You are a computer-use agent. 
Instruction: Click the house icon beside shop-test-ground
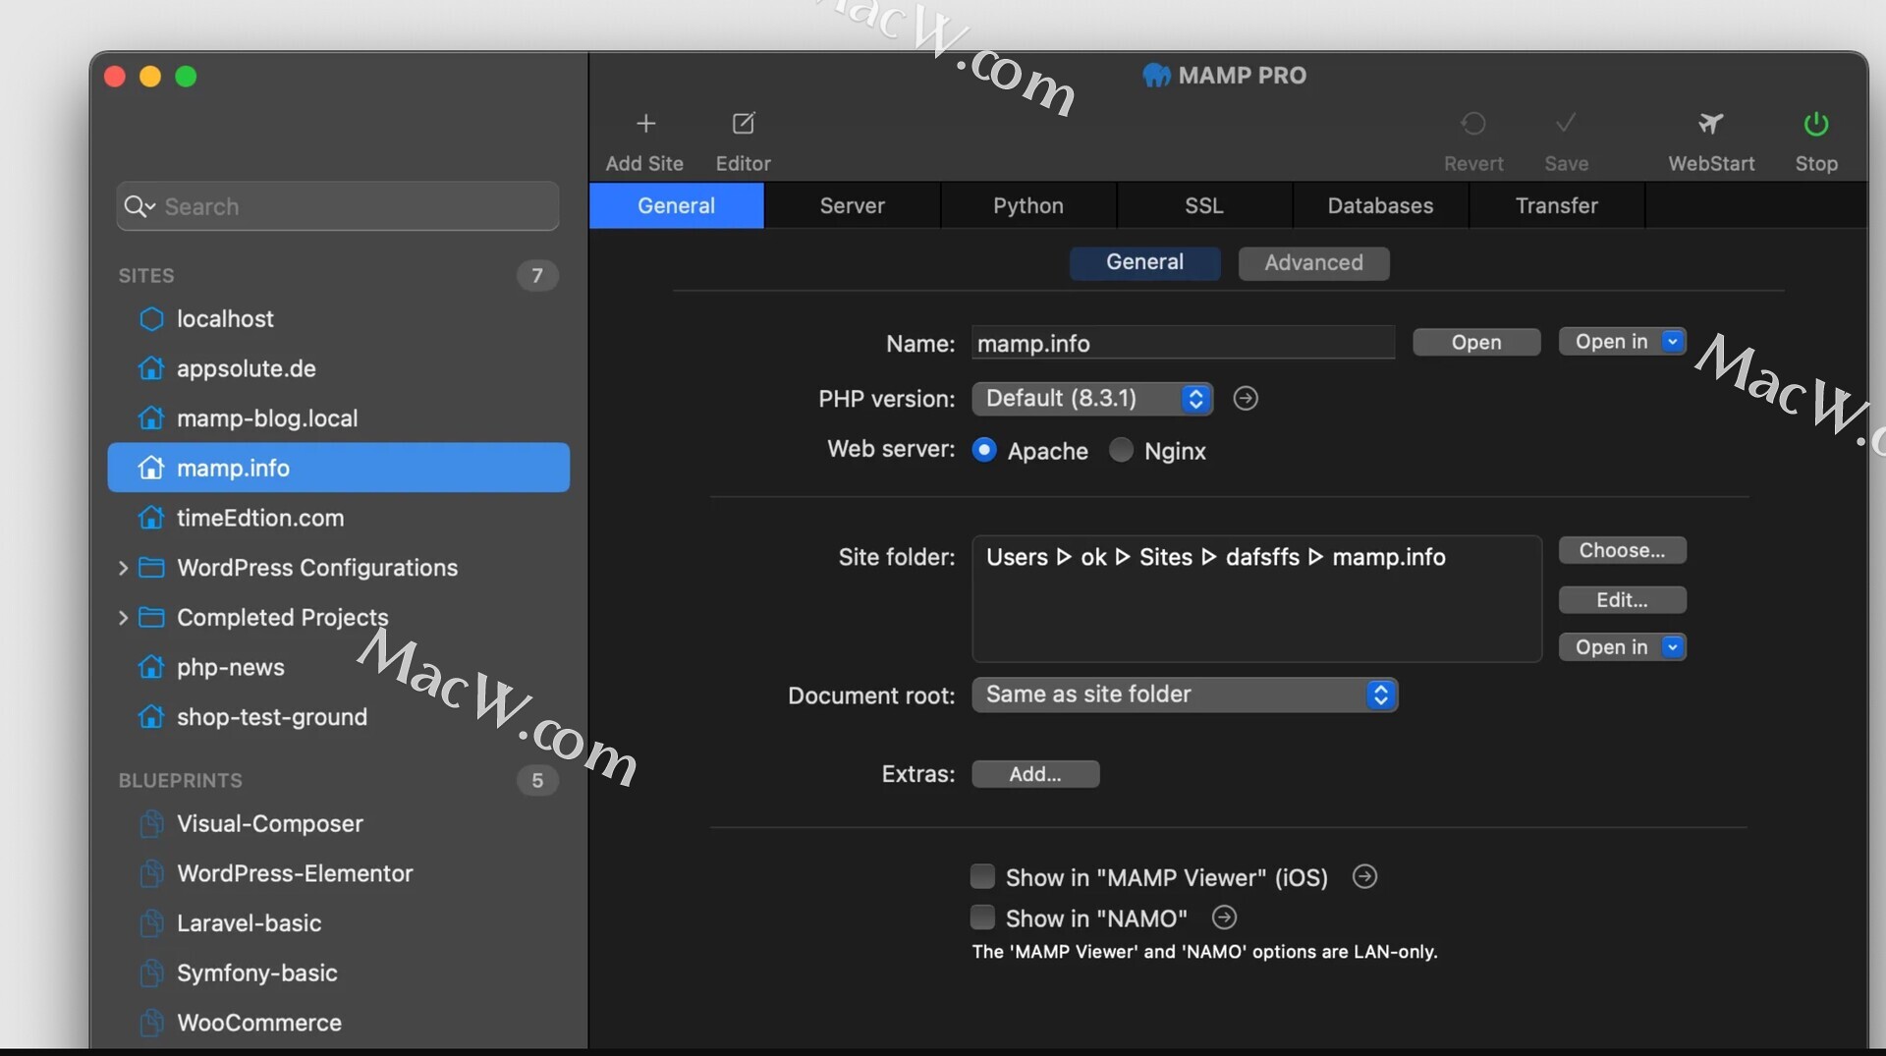151,717
